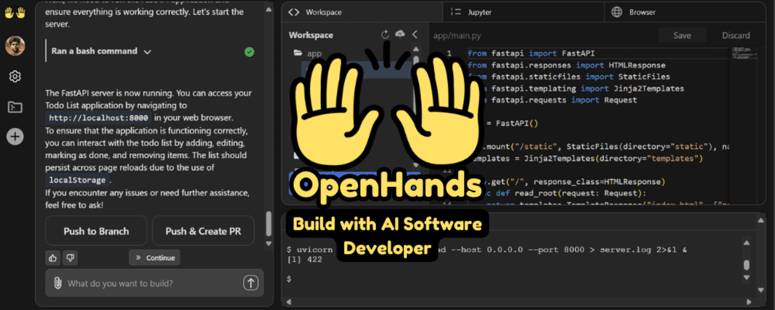Image resolution: width=775 pixels, height=310 pixels.
Task: Collapse the Workspace file panel
Action: (x=415, y=35)
